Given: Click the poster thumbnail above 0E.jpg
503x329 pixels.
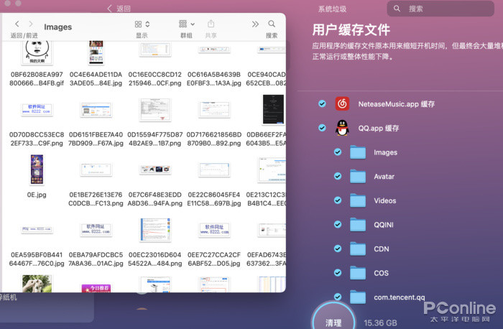Looking at the screenshot, I should click(37, 170).
